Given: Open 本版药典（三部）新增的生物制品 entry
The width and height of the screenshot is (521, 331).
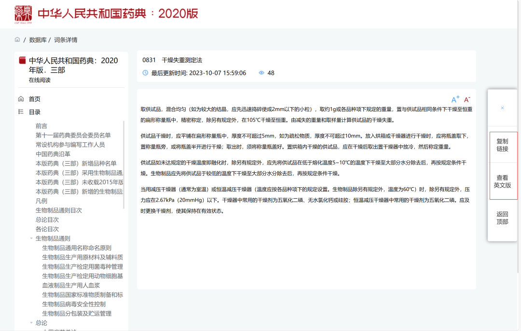Looking at the screenshot, I should coord(80,192).
